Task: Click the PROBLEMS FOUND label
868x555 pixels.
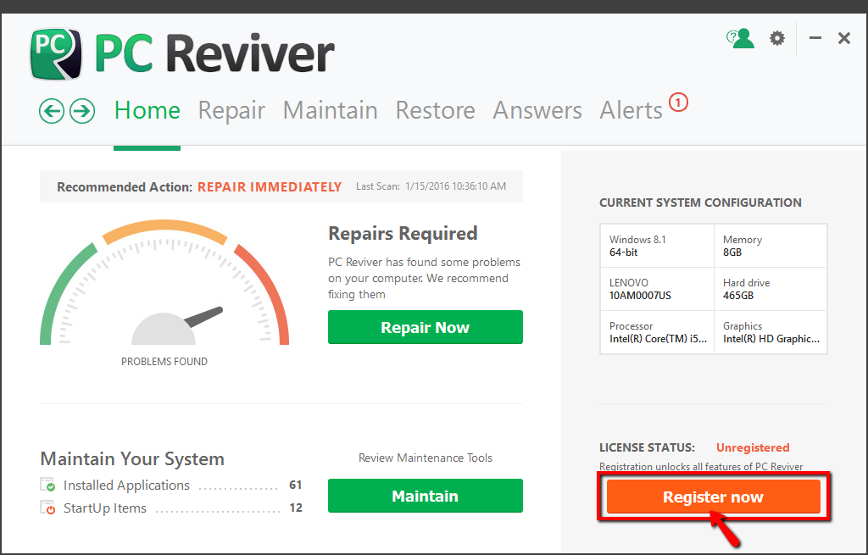Action: coord(164,361)
